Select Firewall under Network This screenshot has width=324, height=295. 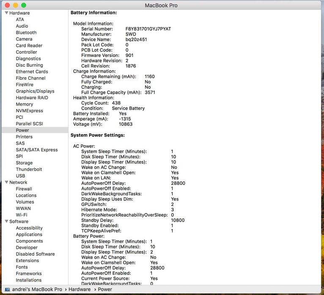click(x=24, y=189)
